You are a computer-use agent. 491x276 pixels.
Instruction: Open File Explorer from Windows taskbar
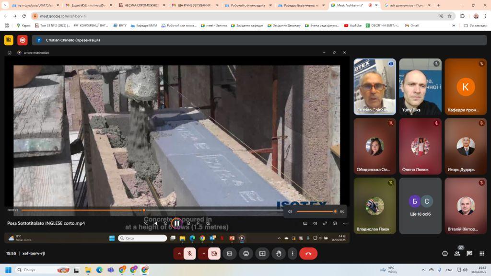88,270
